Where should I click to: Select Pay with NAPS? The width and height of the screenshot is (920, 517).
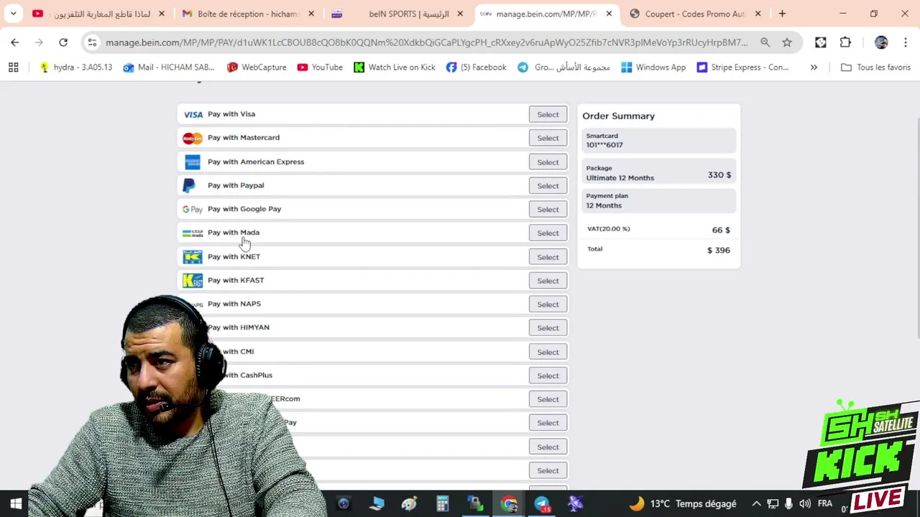click(548, 304)
